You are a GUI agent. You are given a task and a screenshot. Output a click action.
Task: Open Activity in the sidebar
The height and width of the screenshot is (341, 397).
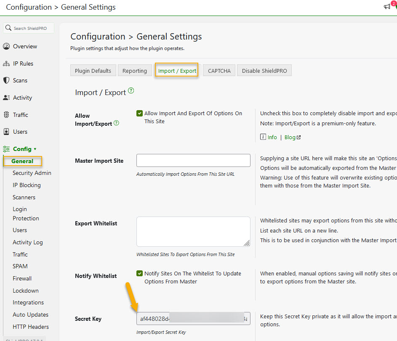tap(23, 98)
